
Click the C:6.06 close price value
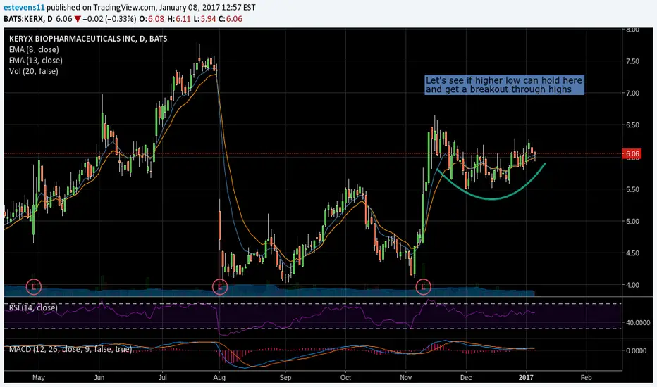click(x=230, y=19)
